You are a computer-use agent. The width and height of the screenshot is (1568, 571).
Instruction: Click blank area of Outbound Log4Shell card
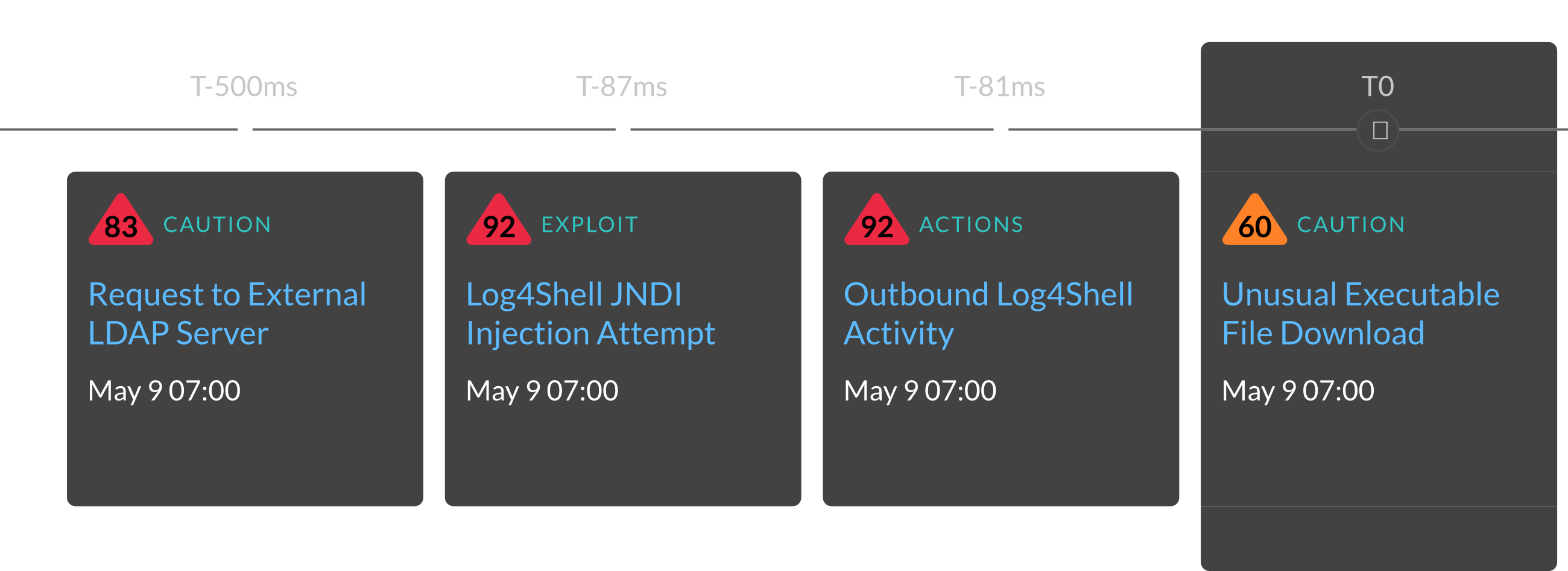click(x=1001, y=456)
